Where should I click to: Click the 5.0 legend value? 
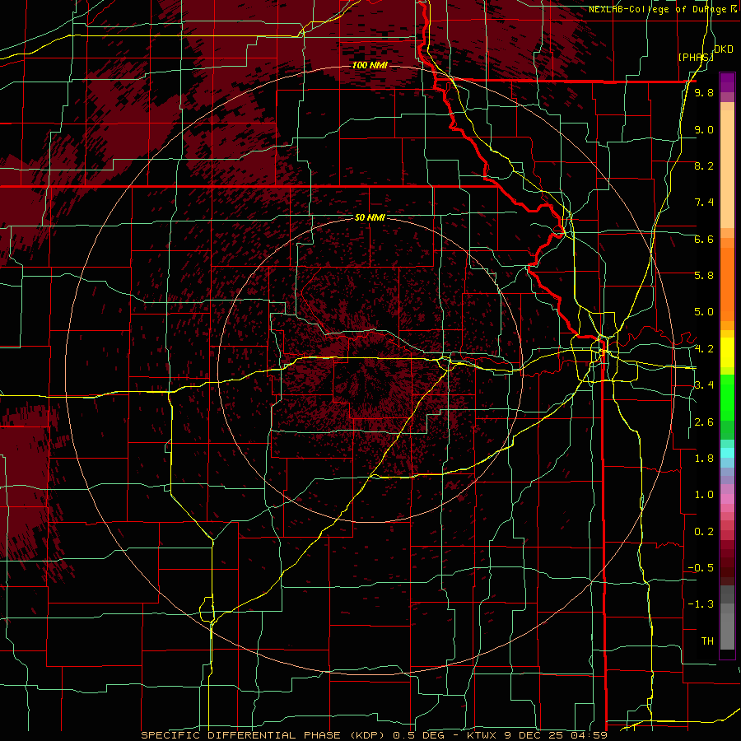pos(704,312)
